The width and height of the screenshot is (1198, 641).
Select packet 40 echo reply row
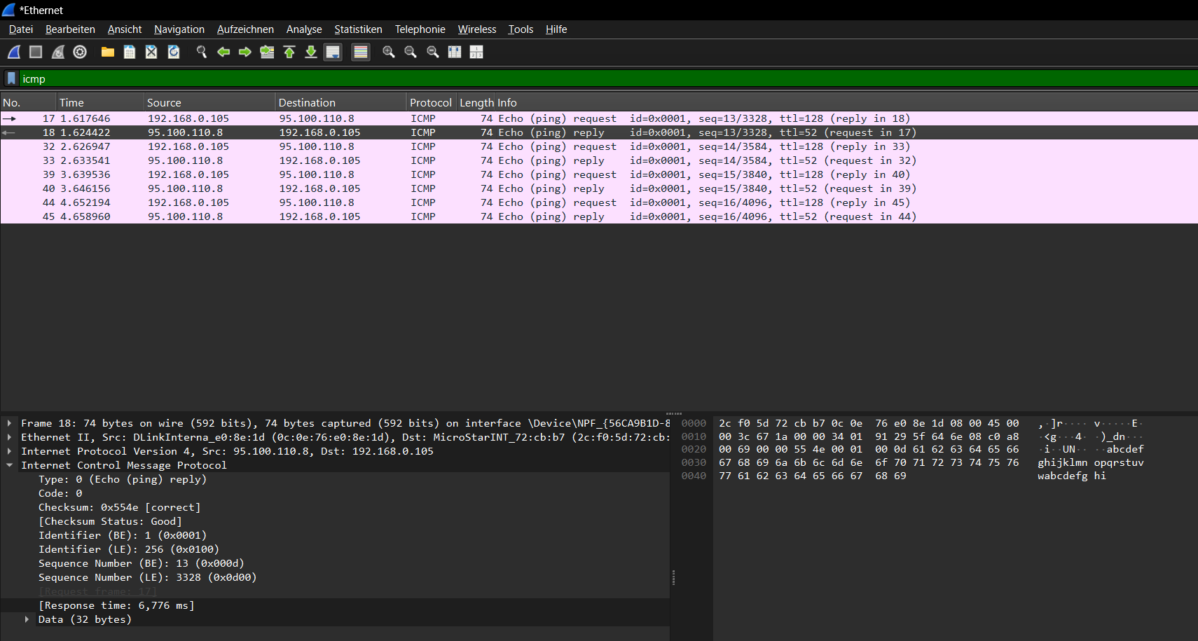[599, 188]
